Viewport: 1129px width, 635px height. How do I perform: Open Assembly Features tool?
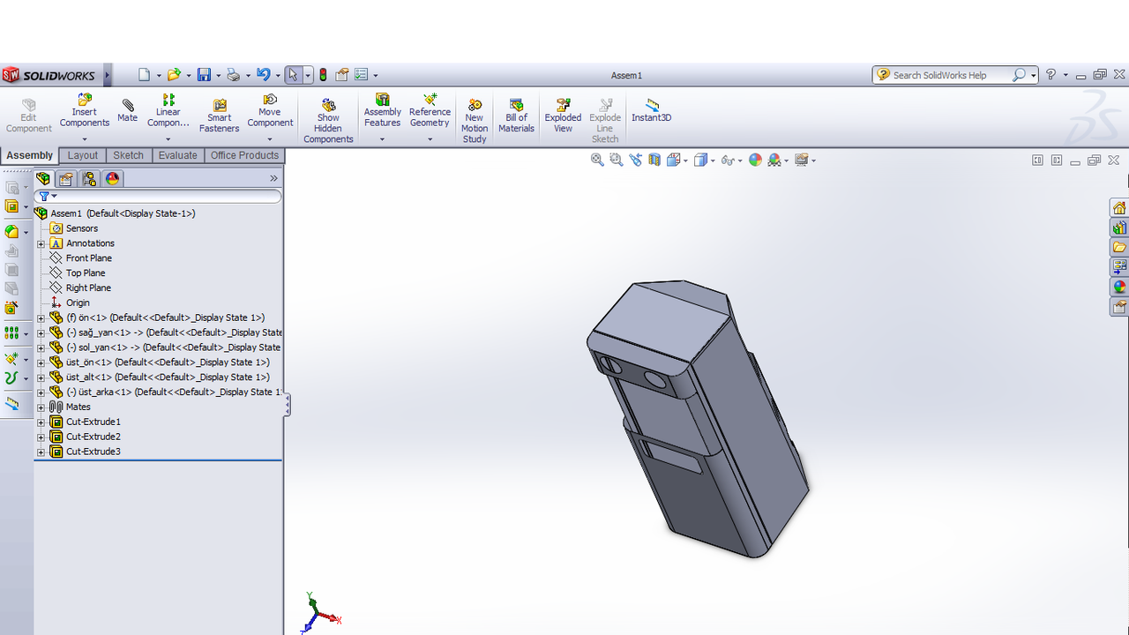[383, 111]
